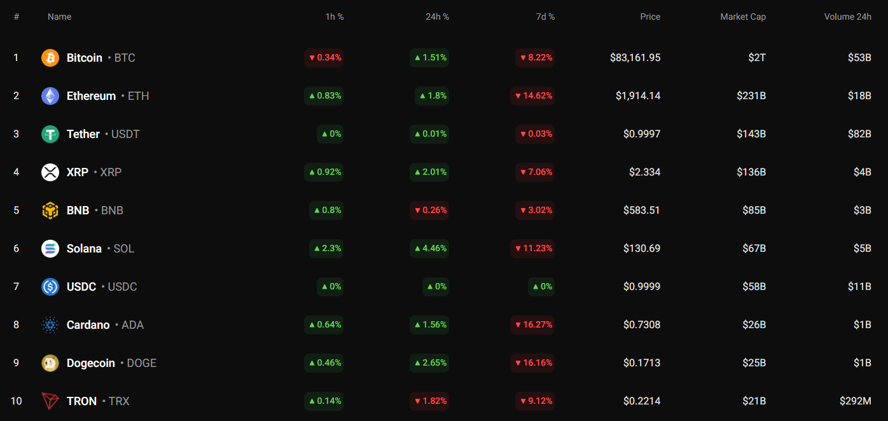888x421 pixels.
Task: Click the Tether logo icon
Action: click(50, 134)
